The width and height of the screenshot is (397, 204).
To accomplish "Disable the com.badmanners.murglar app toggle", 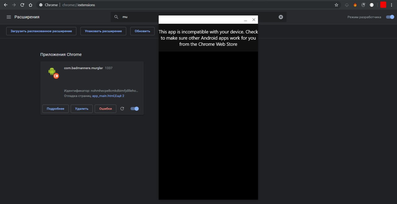I will 135,109.
